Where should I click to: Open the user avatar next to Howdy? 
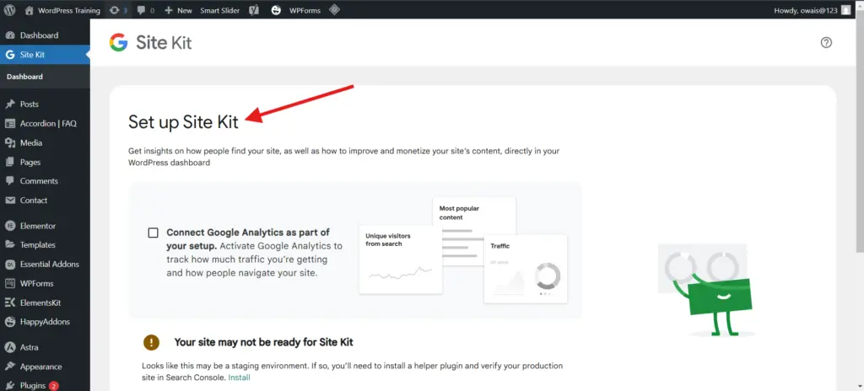tap(845, 10)
